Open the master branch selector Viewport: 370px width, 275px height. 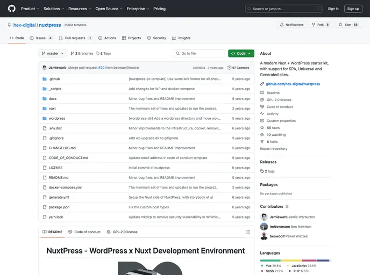53,54
